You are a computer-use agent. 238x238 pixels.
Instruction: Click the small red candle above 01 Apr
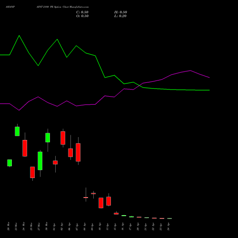[x=55, y=162]
